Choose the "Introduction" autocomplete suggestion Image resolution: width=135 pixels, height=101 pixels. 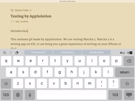38,52
